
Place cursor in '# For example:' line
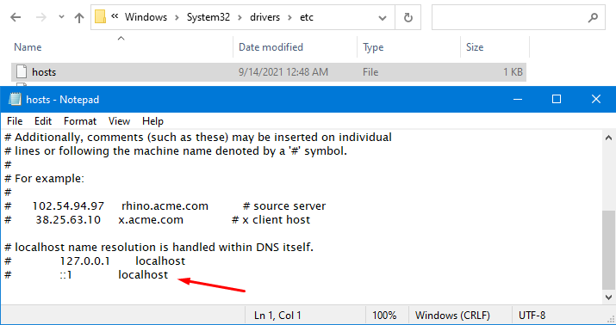click(45, 179)
